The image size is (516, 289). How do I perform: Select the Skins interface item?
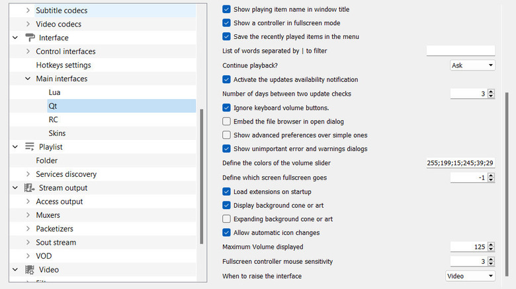coord(57,133)
